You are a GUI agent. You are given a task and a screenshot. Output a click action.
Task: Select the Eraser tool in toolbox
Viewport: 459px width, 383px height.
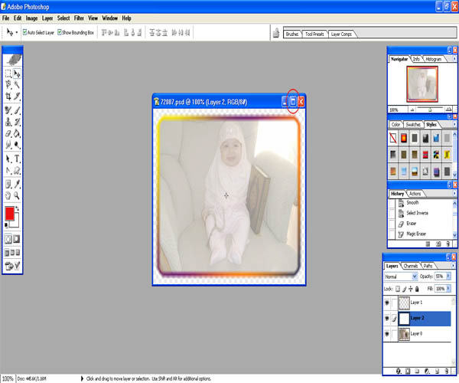pyautogui.click(x=8, y=133)
